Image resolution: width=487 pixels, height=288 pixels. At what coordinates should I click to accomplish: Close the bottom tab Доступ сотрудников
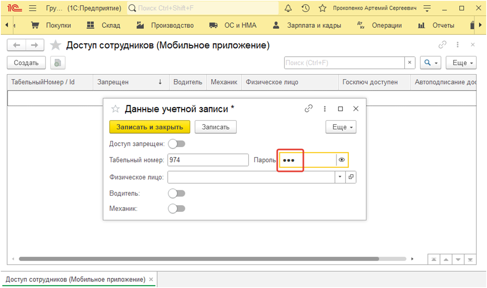[x=151, y=279]
